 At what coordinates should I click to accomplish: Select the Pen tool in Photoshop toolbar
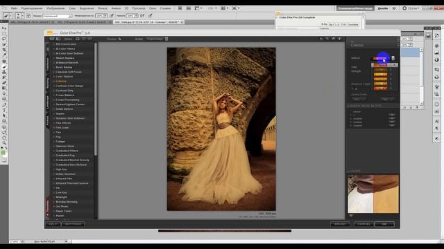point(4,104)
